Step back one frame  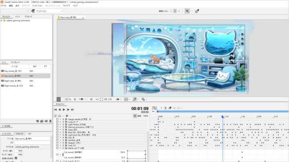(x=59, y=110)
